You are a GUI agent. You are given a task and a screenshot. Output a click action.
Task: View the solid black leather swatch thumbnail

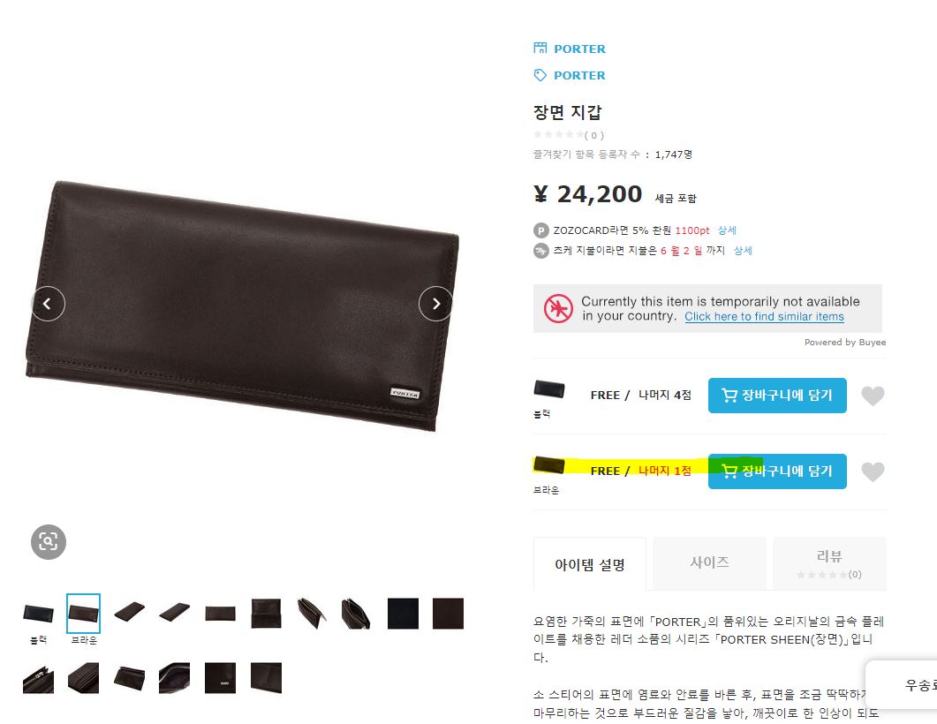tap(403, 614)
